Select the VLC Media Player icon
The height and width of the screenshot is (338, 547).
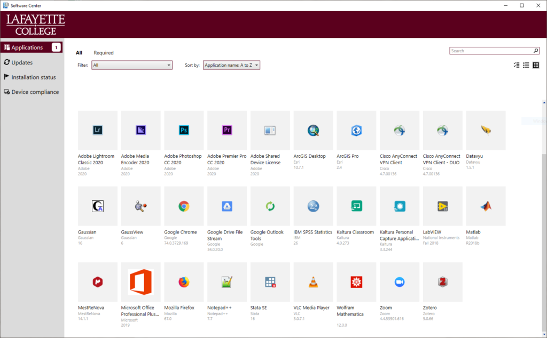click(312, 281)
